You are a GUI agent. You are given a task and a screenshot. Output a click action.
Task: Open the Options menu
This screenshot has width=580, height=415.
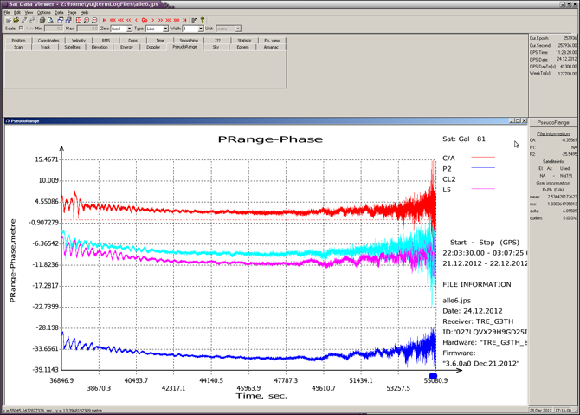tap(43, 12)
